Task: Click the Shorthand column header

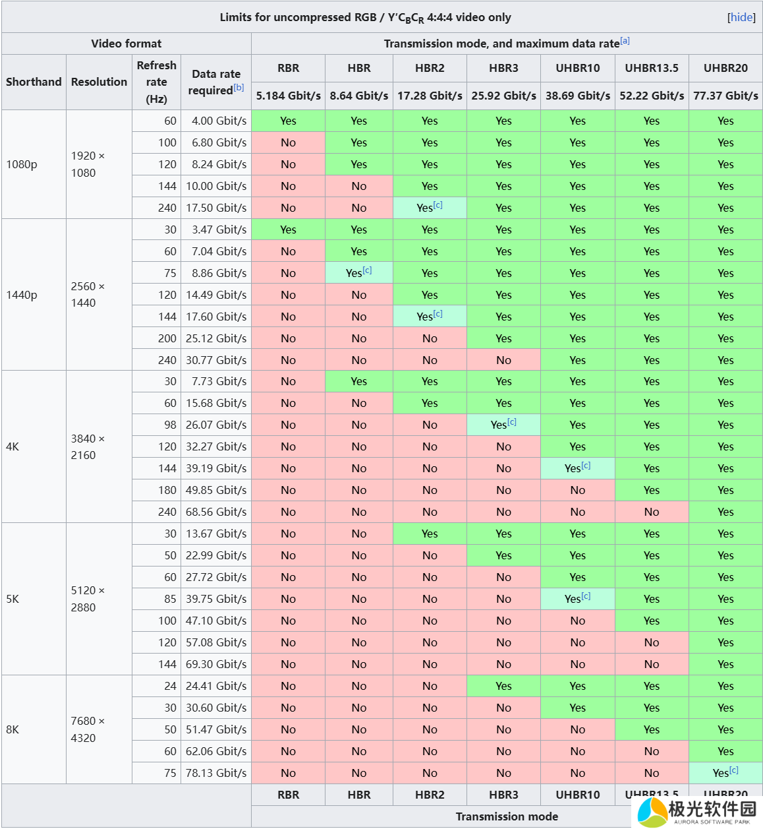Action: 34,82
